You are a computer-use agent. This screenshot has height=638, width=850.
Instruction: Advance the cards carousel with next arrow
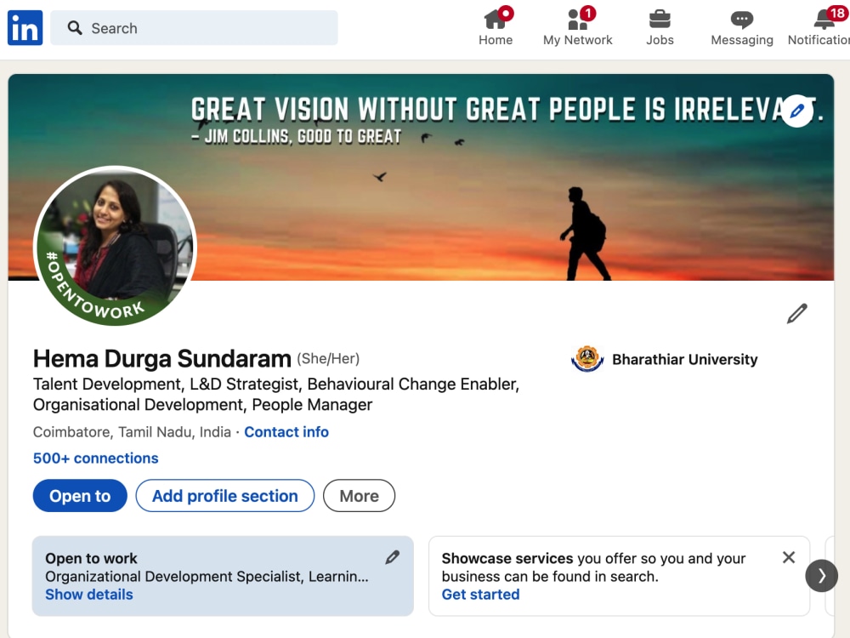[821, 576]
